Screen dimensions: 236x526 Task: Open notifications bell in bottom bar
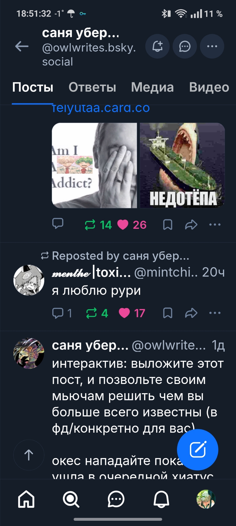[x=161, y=499]
